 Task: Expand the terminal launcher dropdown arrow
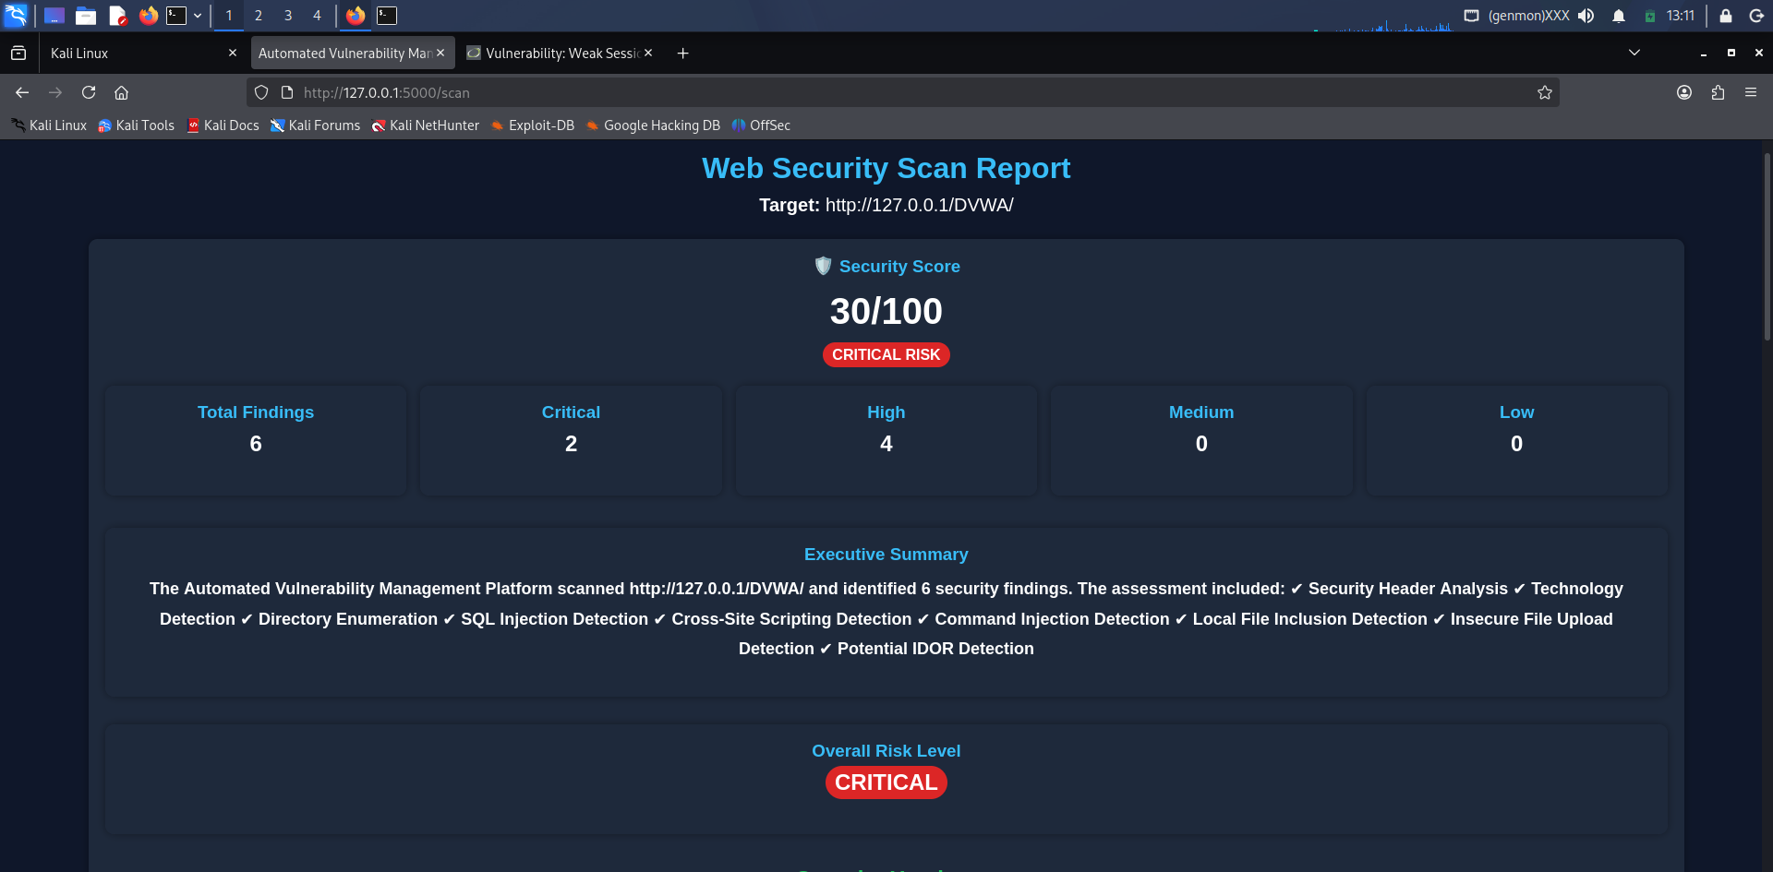[198, 16]
